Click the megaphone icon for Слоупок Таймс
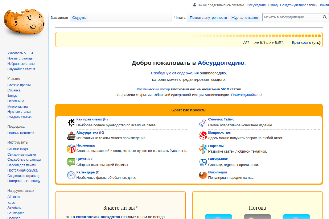Screen dimensions: 329x219 [203, 122]
